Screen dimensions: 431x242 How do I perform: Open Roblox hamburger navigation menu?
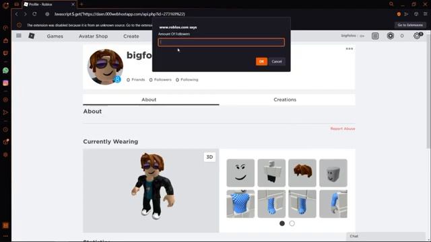[x=19, y=36]
